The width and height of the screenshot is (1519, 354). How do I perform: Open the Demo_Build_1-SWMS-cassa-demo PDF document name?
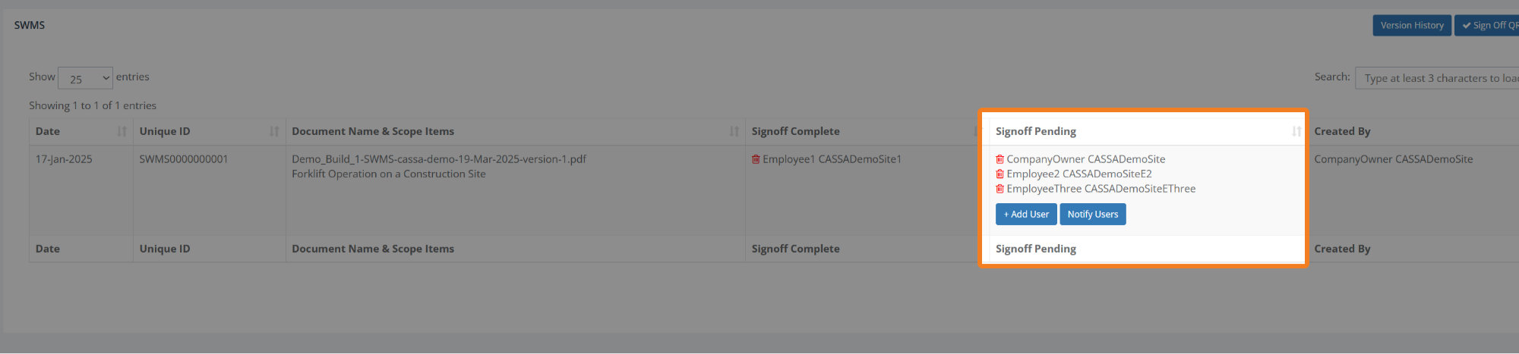click(438, 159)
